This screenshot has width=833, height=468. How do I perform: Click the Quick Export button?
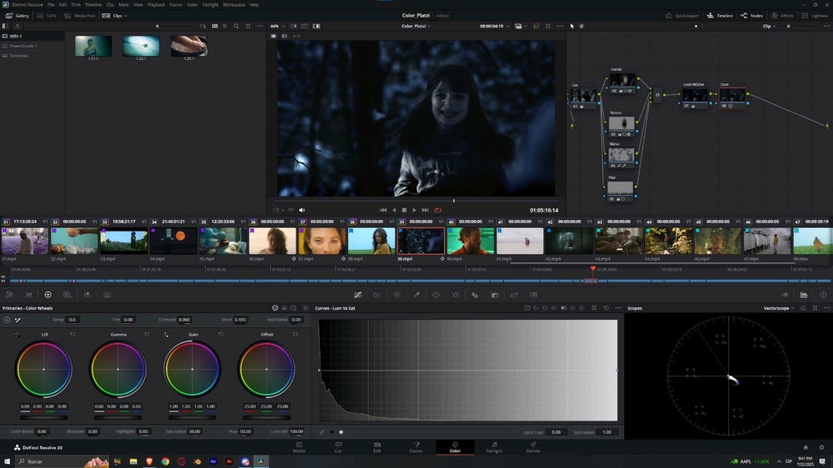coord(683,15)
